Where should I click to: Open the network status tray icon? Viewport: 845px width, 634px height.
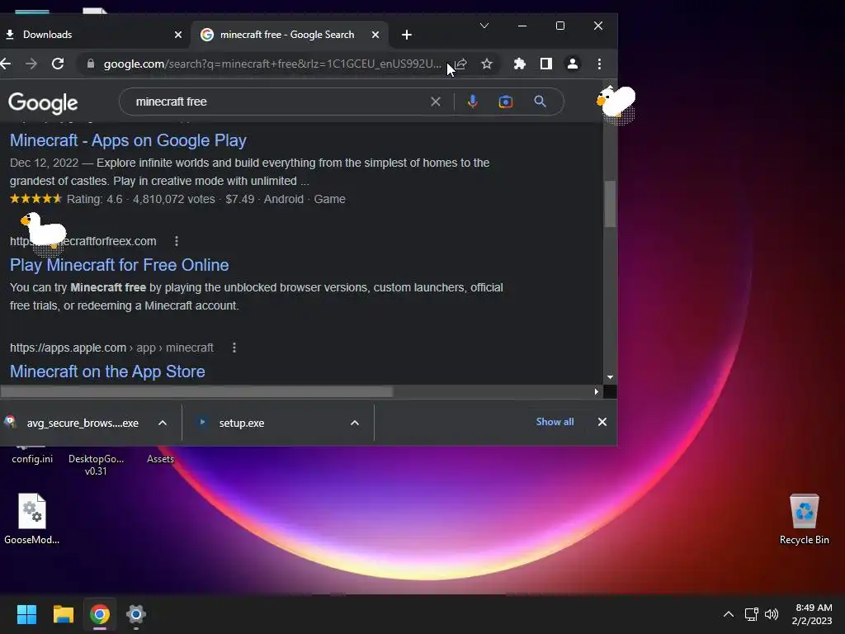point(751,614)
